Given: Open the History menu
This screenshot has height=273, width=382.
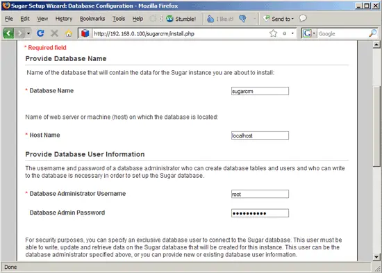Looking at the screenshot, I should click(64, 19).
